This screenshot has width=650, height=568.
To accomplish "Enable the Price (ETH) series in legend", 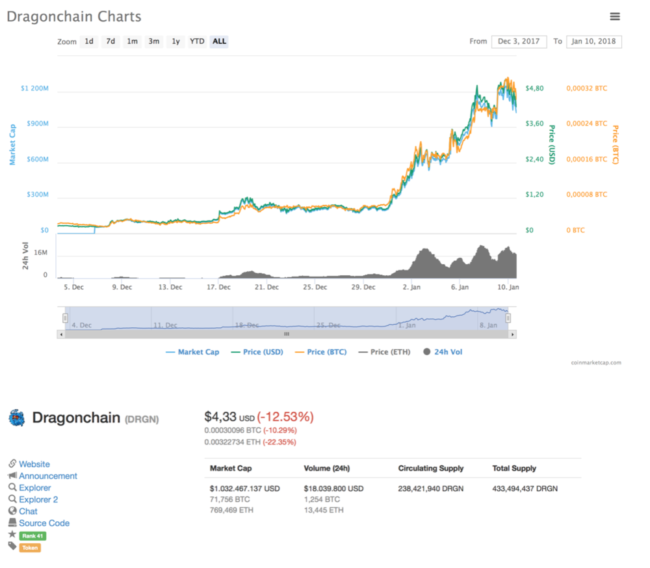I will [x=384, y=352].
